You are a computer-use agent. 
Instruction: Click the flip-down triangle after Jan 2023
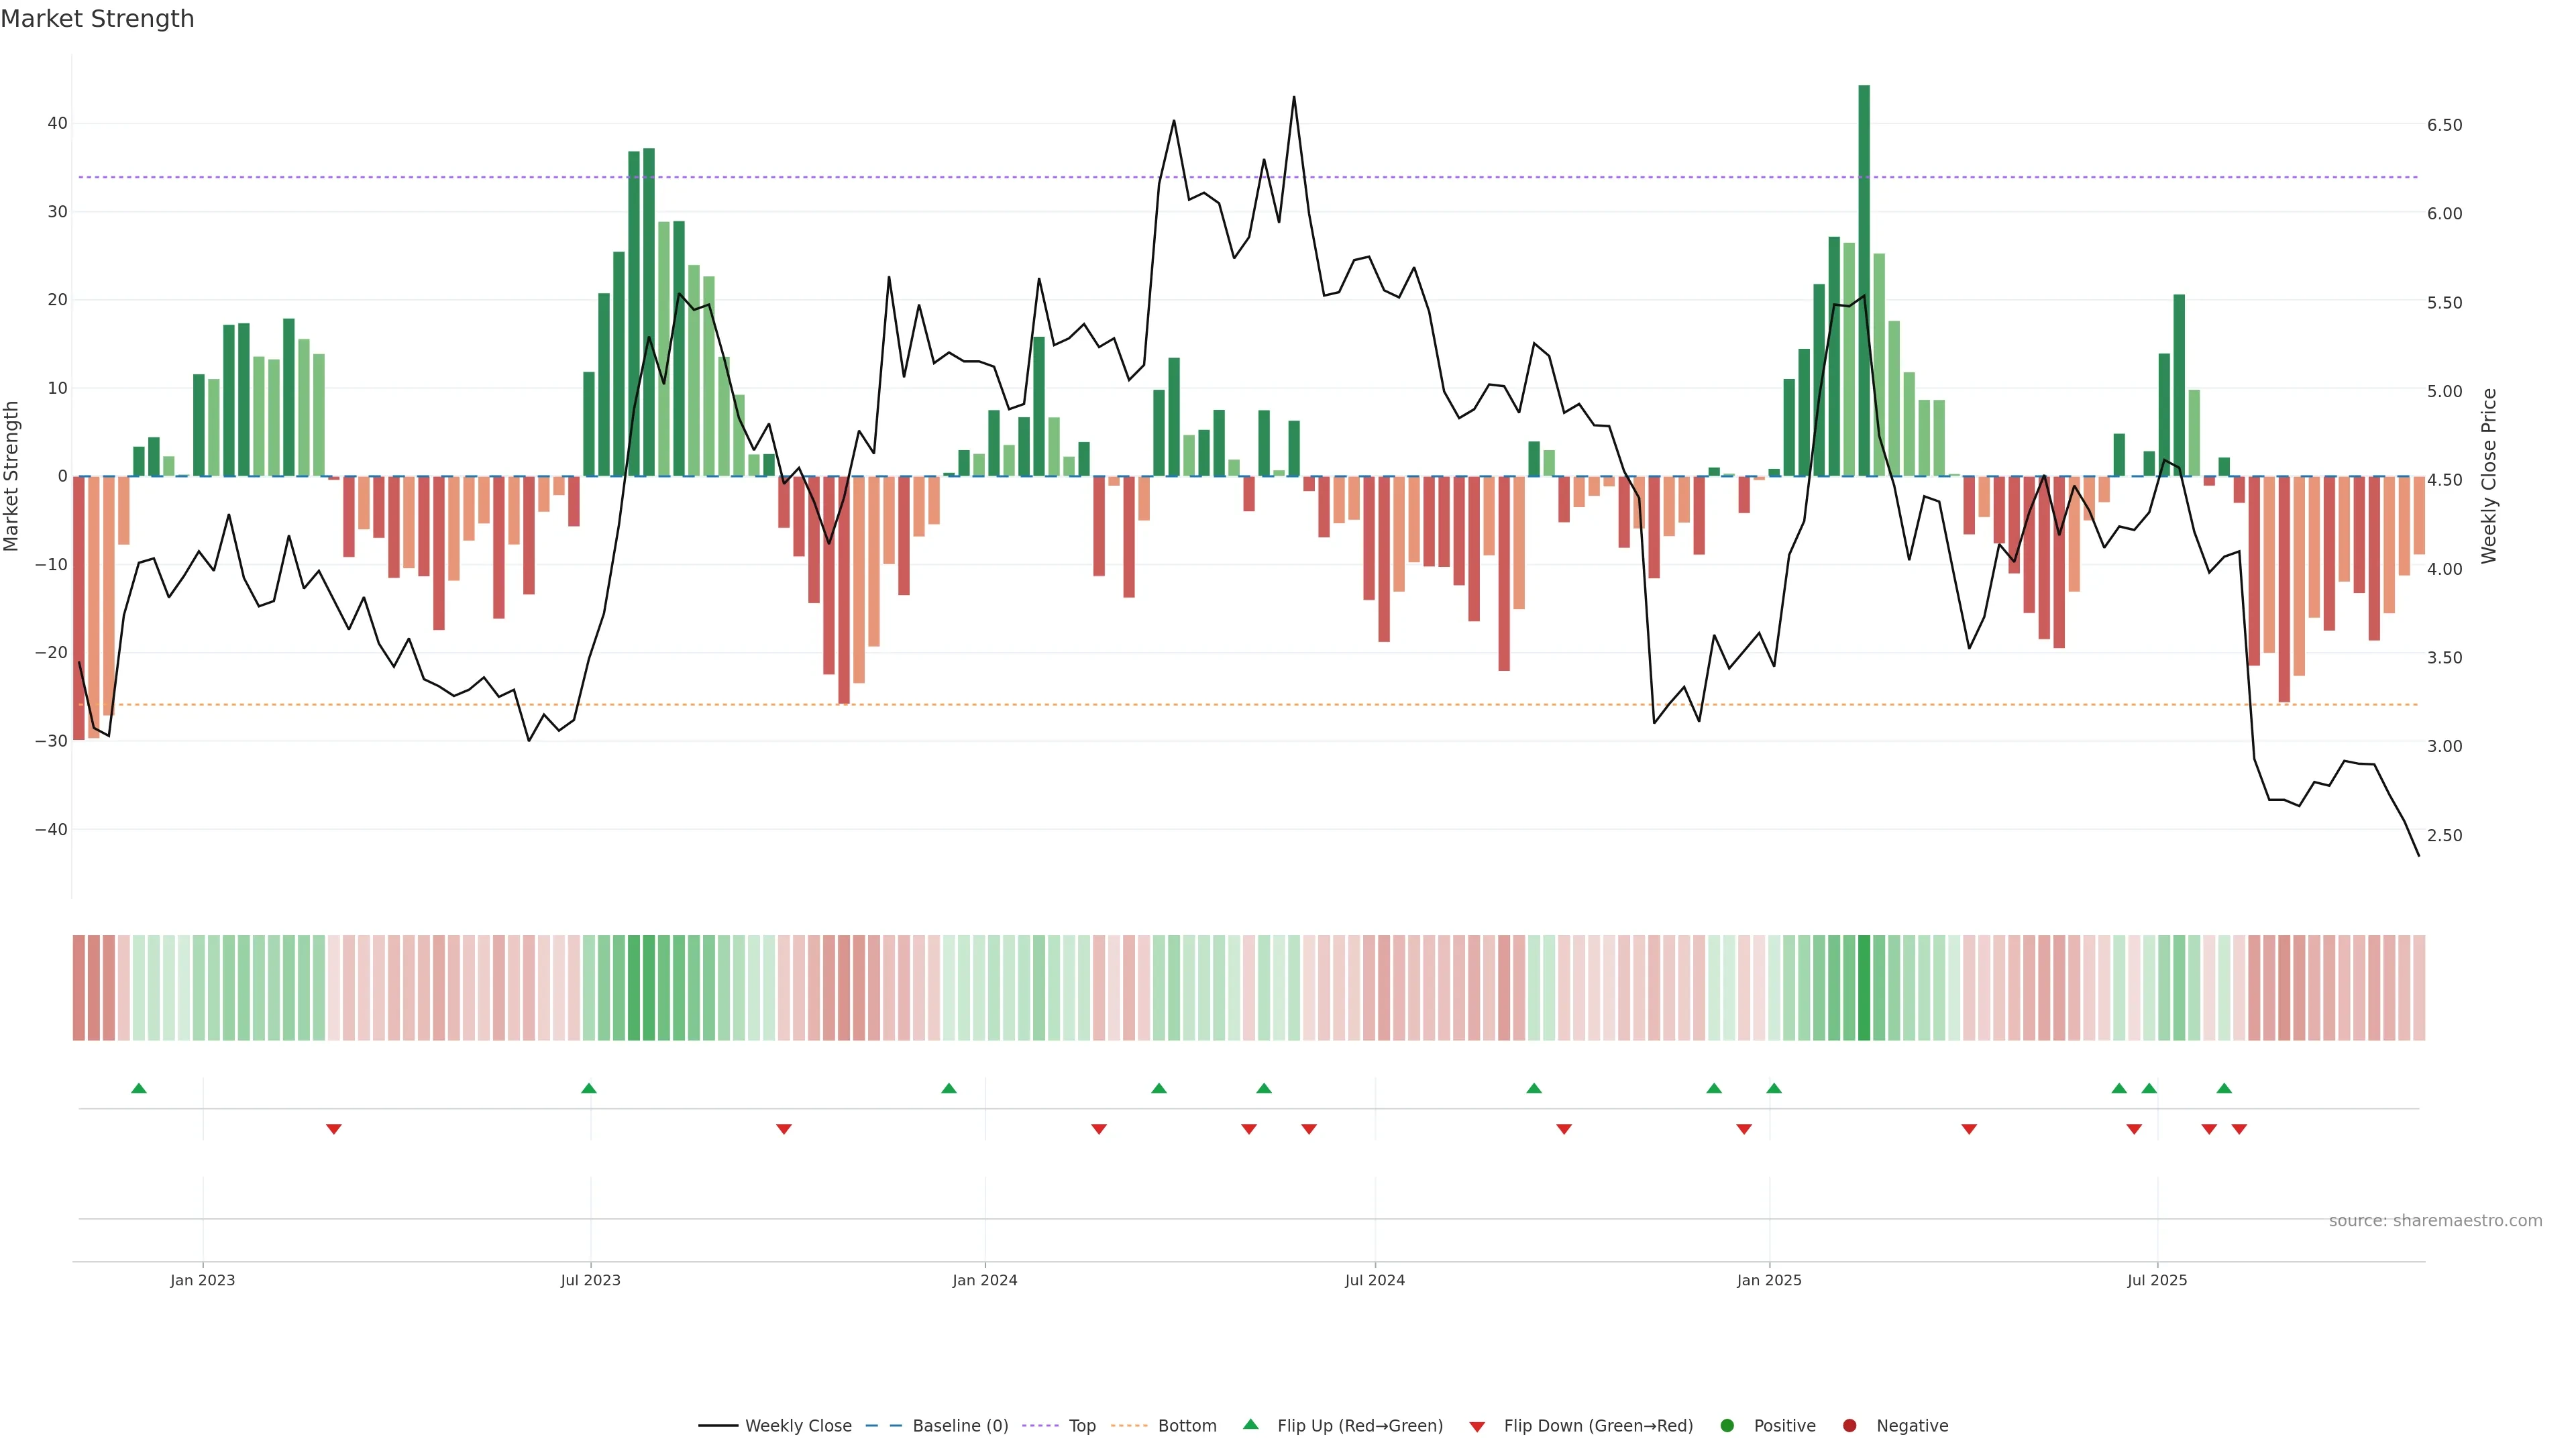[x=334, y=1129]
